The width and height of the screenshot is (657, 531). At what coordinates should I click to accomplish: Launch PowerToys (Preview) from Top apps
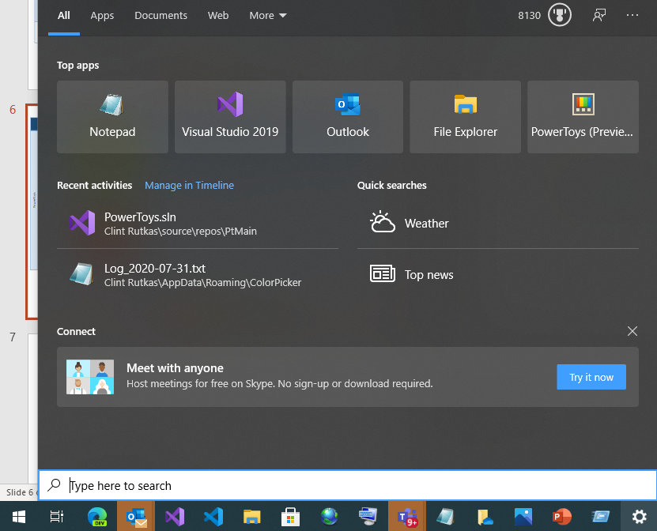pos(583,116)
